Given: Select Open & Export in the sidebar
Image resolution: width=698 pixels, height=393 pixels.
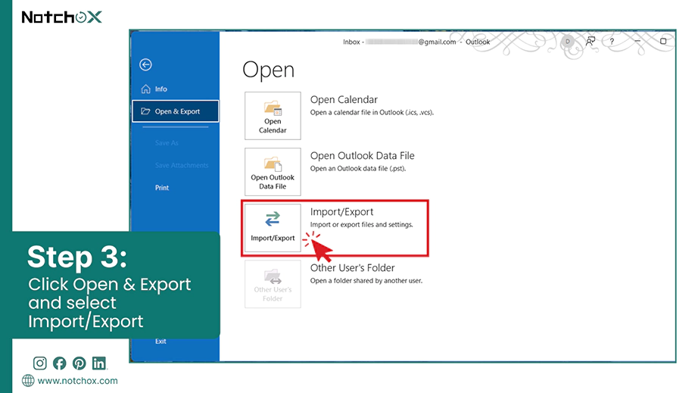Looking at the screenshot, I should click(x=176, y=111).
